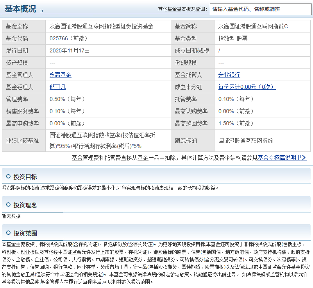Select the investment scope paragraph under 投资范围
Image resolution: width=313 pixels, height=288 pixels.
[156, 263]
